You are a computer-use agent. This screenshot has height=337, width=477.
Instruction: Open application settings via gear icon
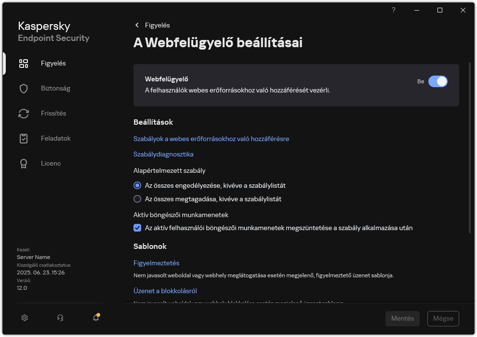pyautogui.click(x=24, y=318)
